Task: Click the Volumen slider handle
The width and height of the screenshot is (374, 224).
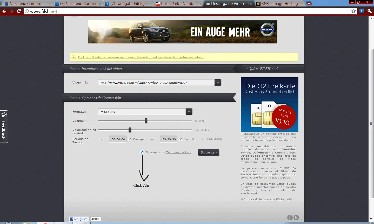Action: click(x=146, y=121)
